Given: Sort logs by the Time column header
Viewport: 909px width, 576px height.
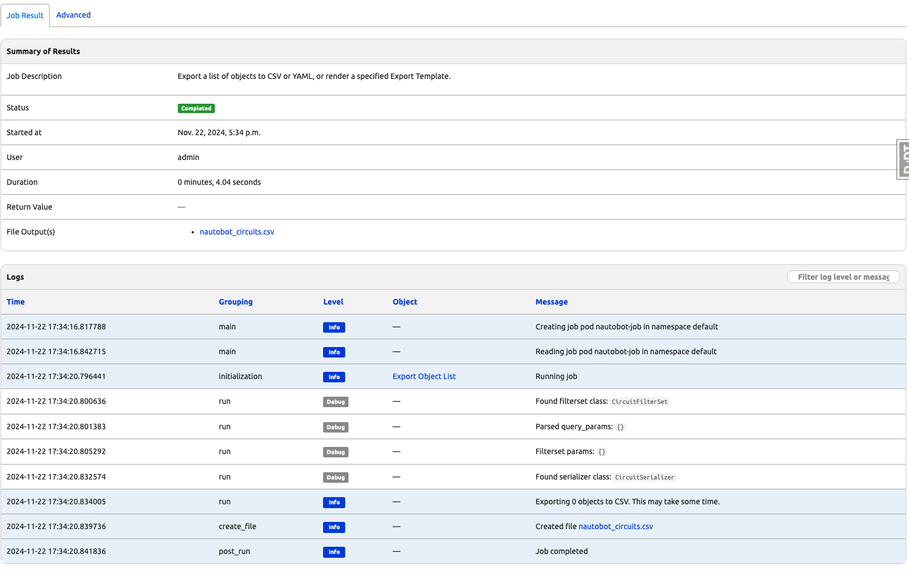Looking at the screenshot, I should point(15,302).
